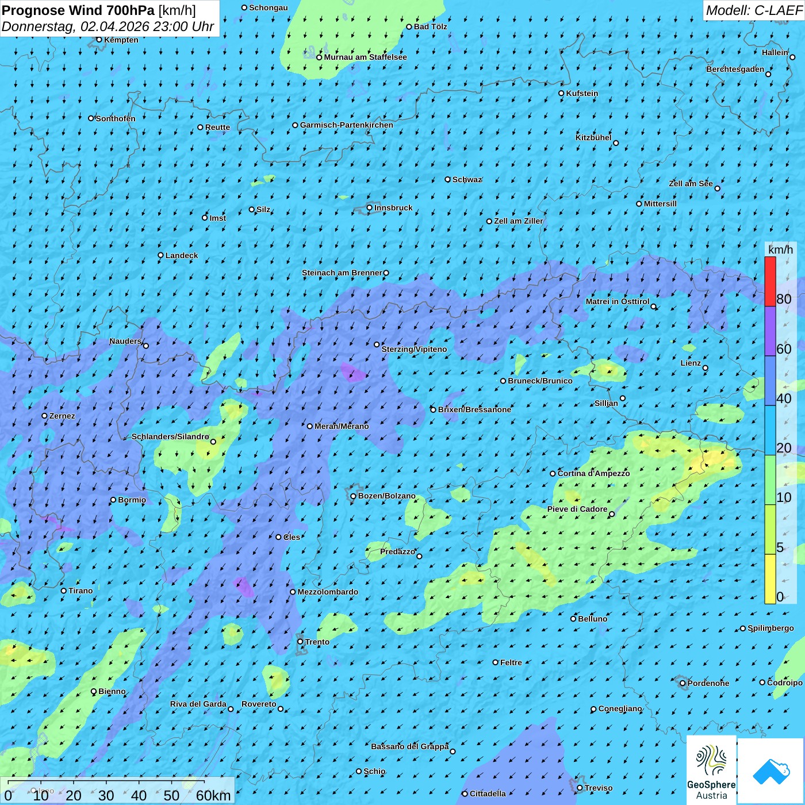Screen dimensions: 805x805
Task: Click the Sillian city marker
Action: click(x=623, y=398)
